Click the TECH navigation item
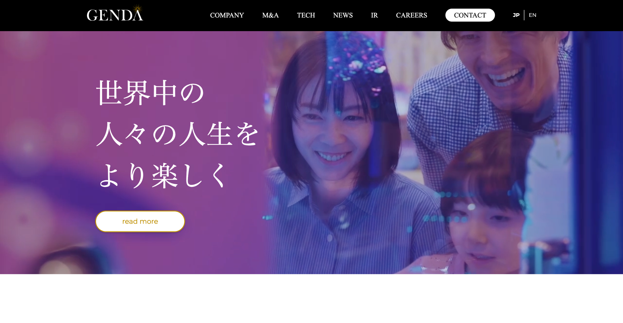This screenshot has height=323, width=623. tap(306, 15)
